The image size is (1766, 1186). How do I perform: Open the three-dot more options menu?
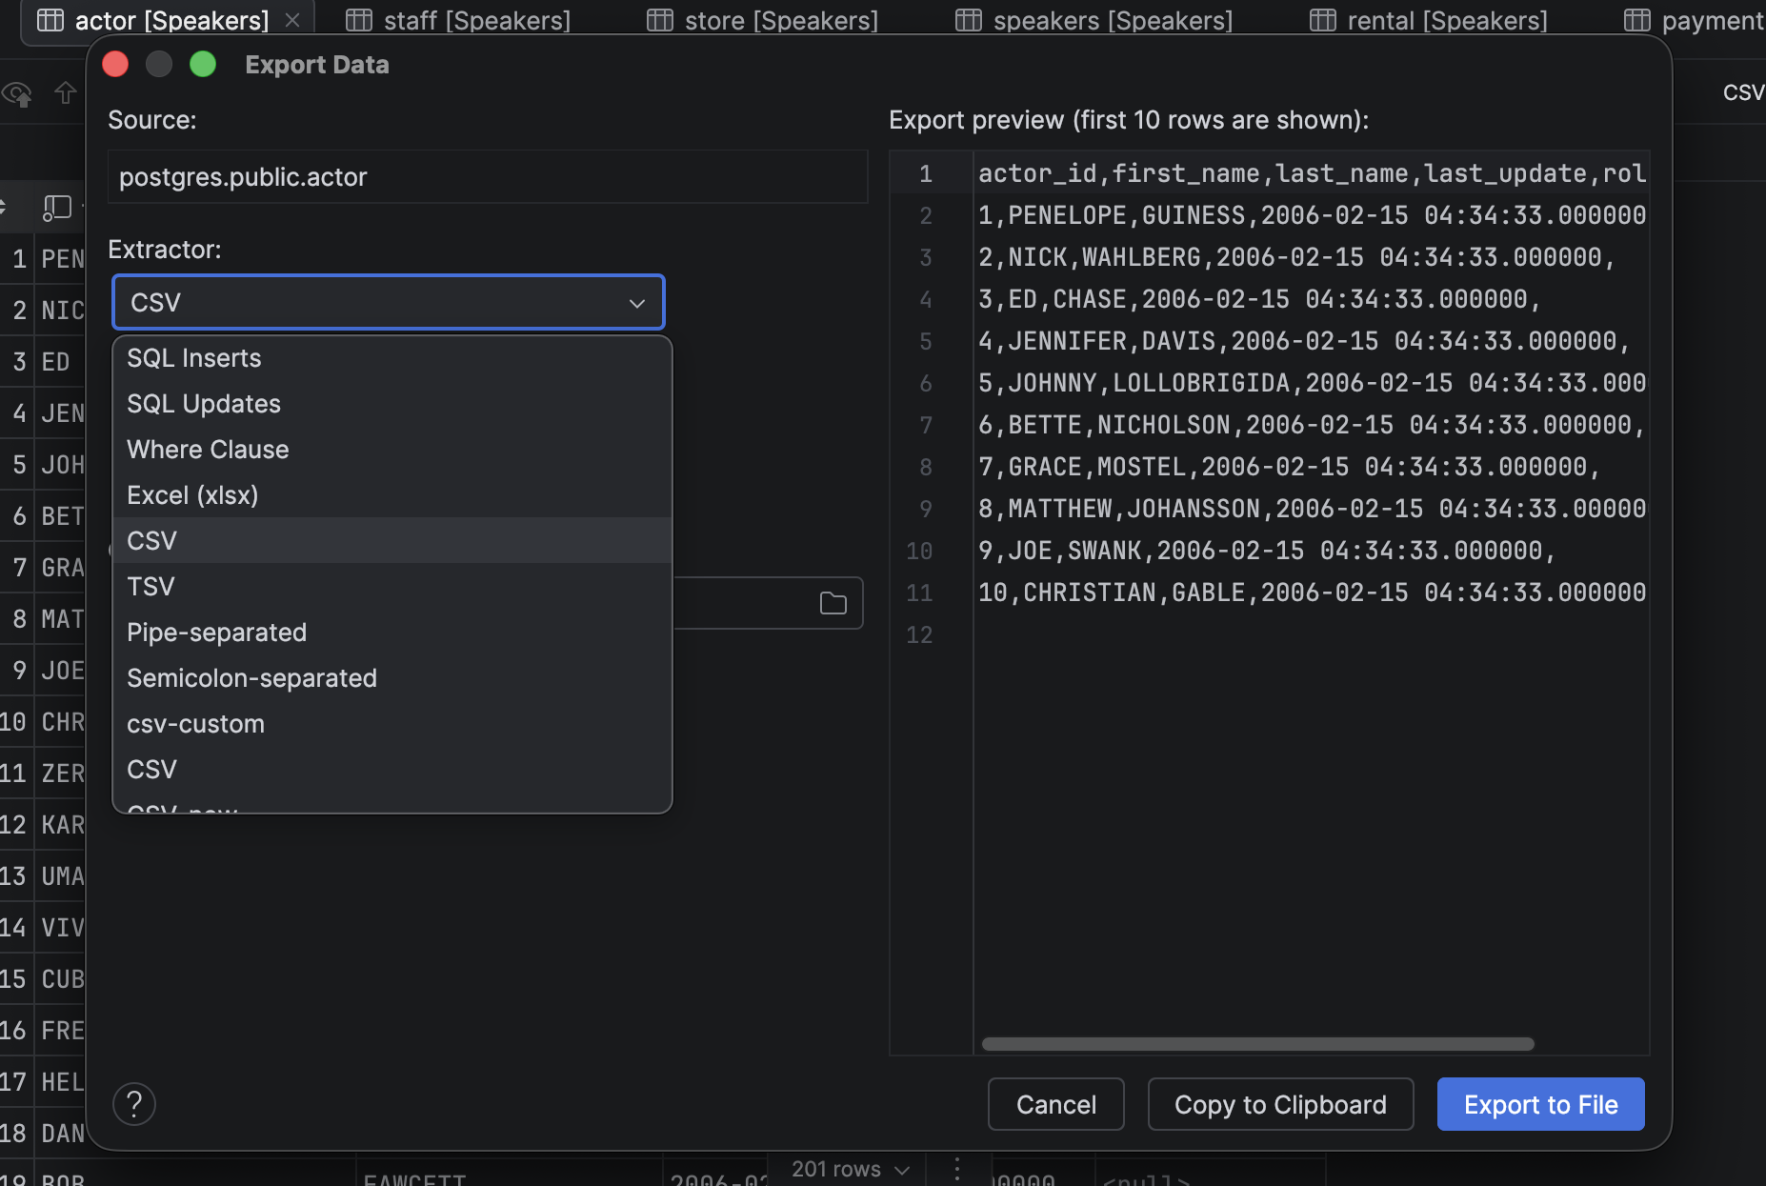point(957,1169)
